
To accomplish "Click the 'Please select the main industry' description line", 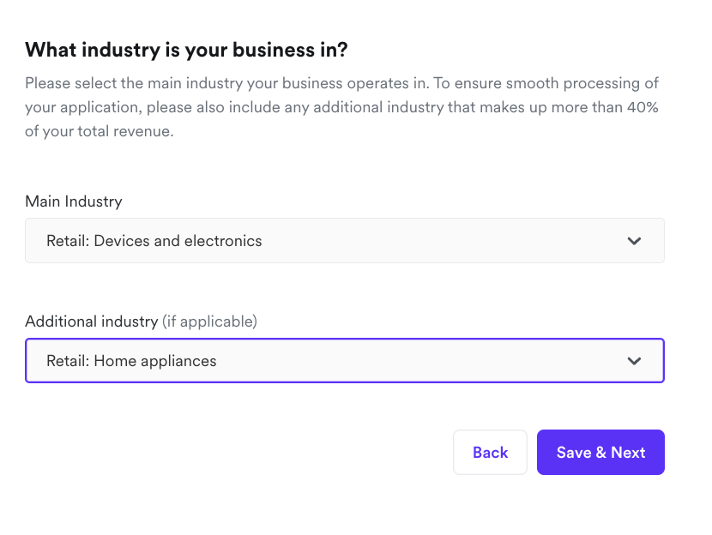I will tap(137, 83).
